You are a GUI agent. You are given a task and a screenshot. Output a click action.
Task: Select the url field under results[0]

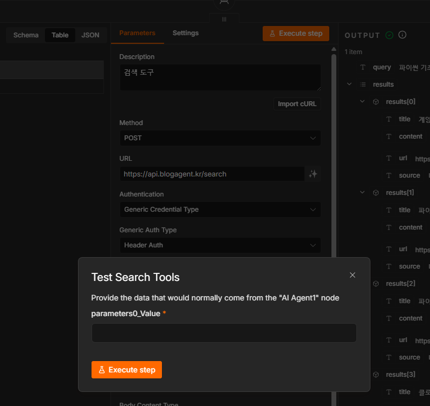(x=403, y=158)
